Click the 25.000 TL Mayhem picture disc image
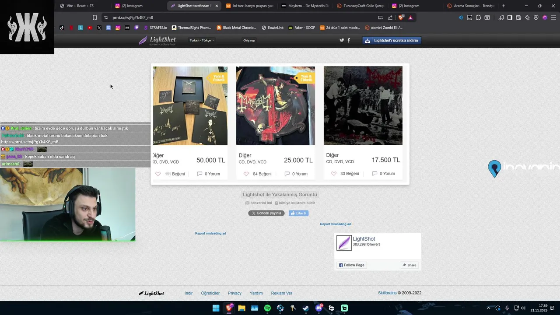The width and height of the screenshot is (560, 315). pyautogui.click(x=276, y=106)
